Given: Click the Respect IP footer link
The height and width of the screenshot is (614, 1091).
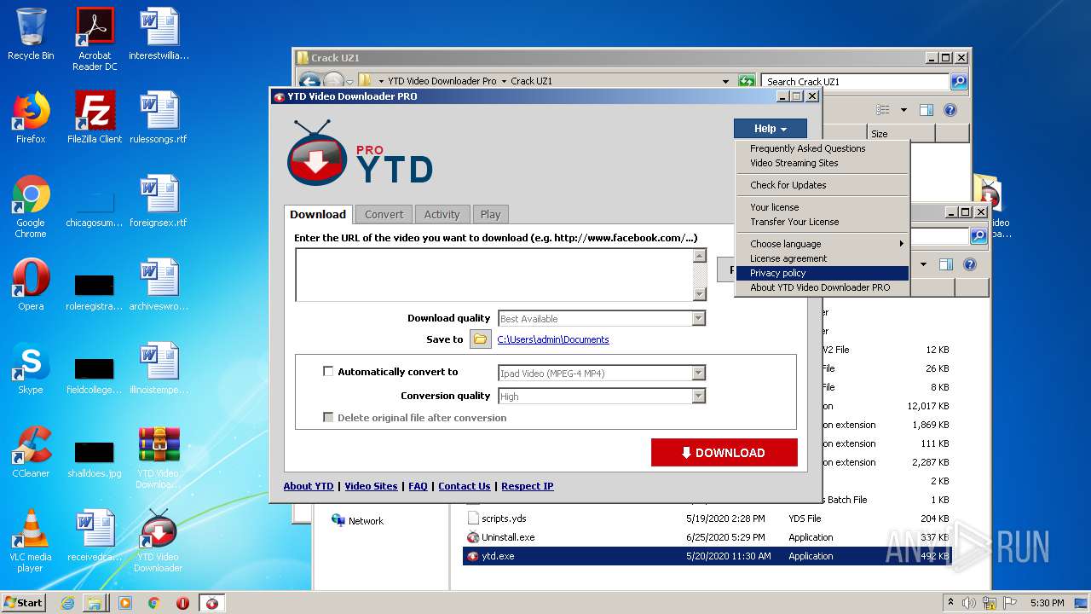Looking at the screenshot, I should [x=528, y=486].
